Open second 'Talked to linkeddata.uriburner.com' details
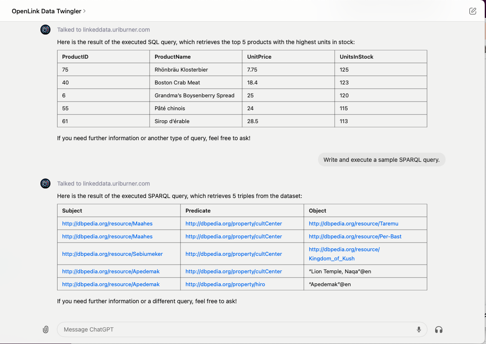Image resolution: width=486 pixels, height=344 pixels. [103, 183]
